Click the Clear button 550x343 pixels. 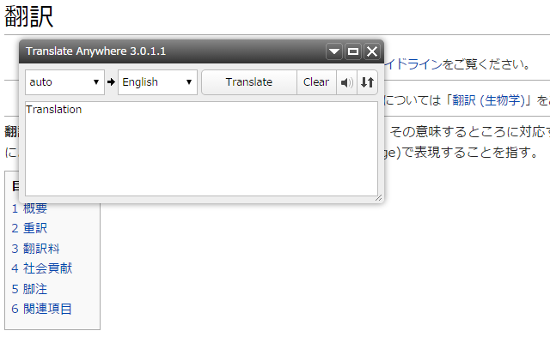(316, 82)
